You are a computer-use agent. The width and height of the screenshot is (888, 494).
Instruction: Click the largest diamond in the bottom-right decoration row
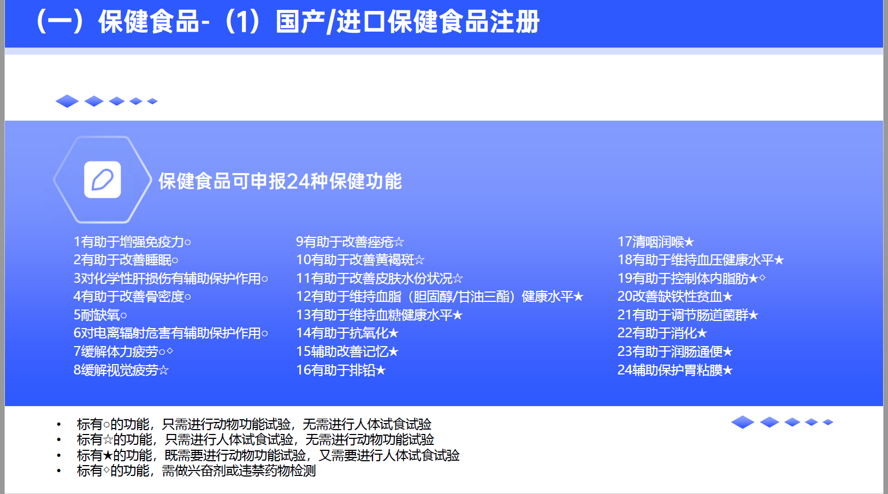(742, 422)
